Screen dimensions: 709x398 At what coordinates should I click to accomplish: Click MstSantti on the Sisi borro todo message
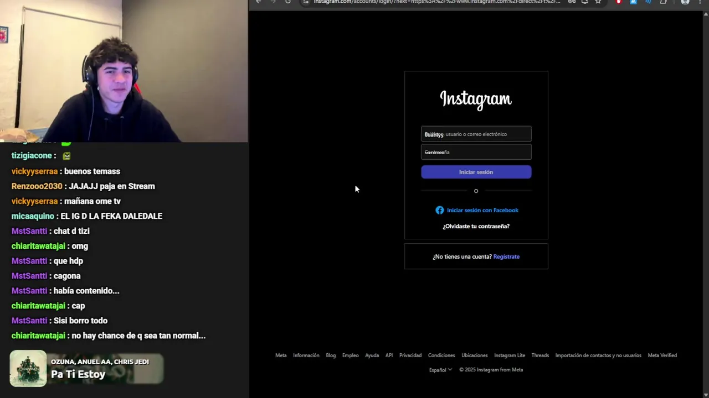(x=29, y=321)
